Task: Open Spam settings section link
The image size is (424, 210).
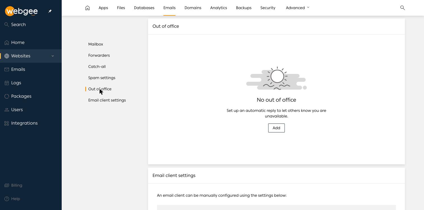Action: pos(102,78)
